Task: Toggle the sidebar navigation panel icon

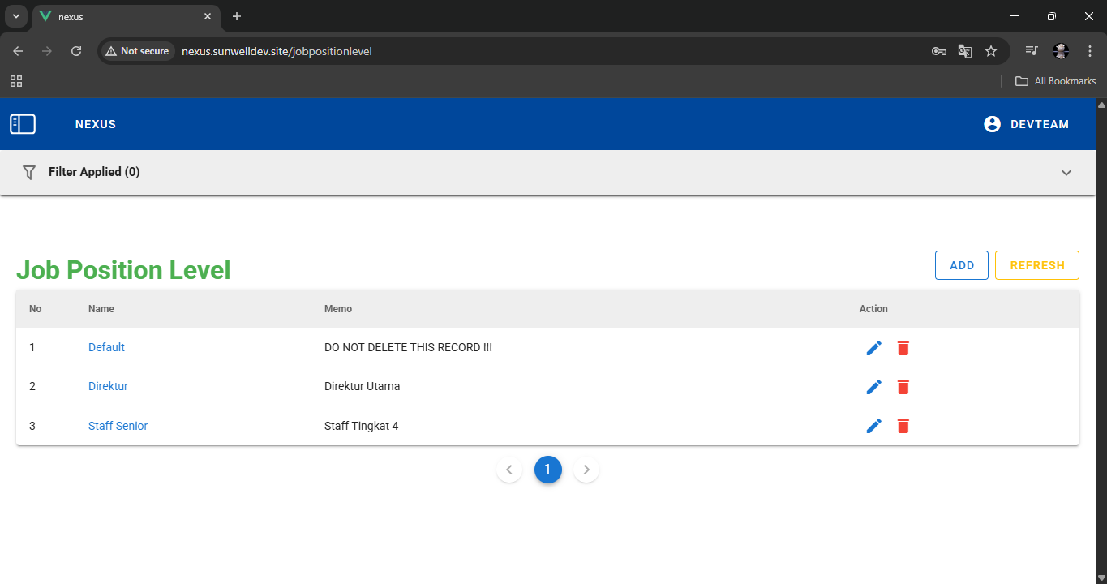Action: tap(23, 124)
